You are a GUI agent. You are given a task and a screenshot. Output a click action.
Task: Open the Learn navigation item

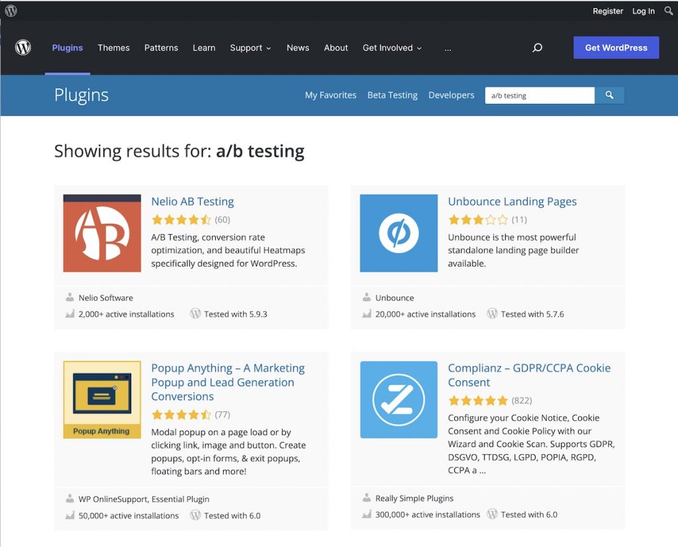pyautogui.click(x=204, y=48)
